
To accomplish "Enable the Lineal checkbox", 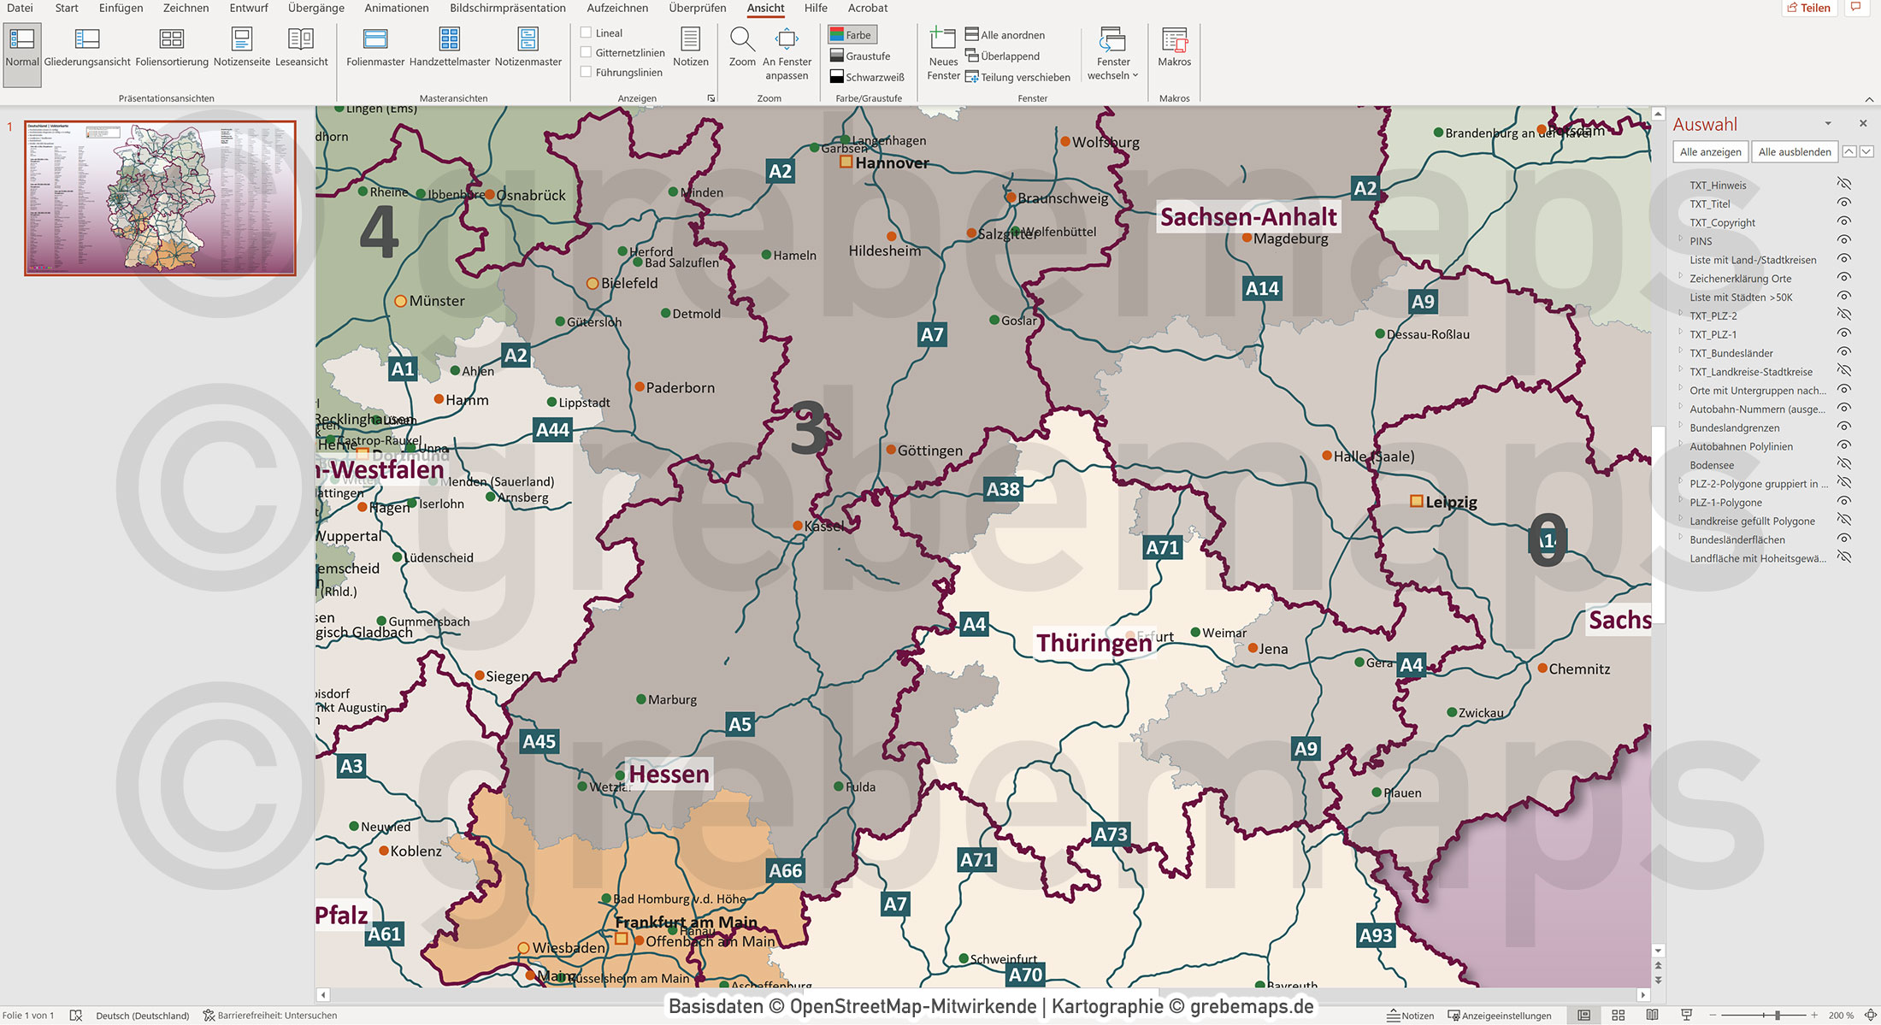I will [587, 32].
